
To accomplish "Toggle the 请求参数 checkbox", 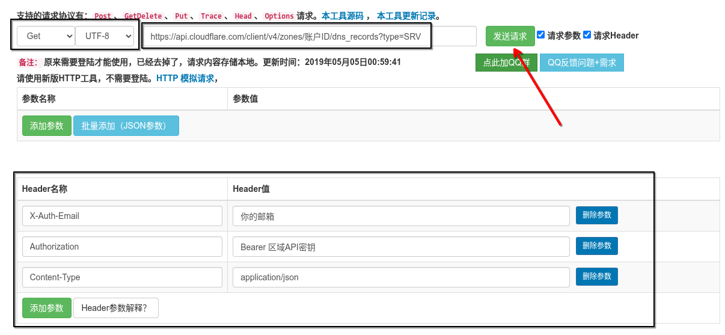I will [541, 35].
